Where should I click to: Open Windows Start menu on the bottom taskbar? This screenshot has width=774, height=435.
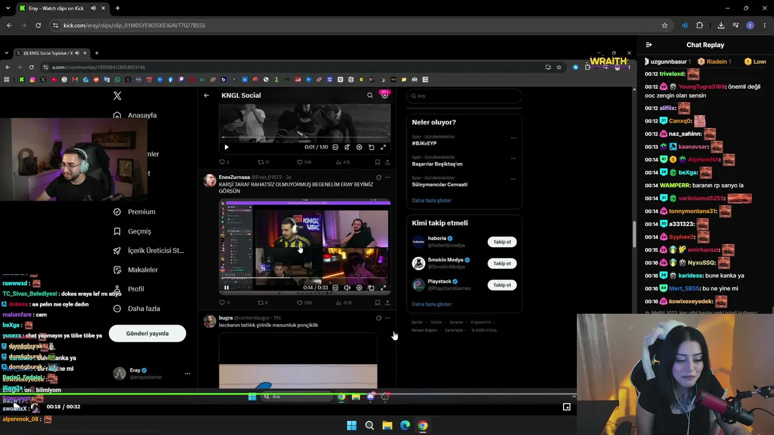pyautogui.click(x=351, y=425)
